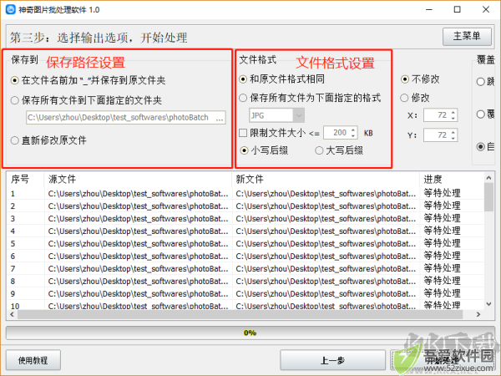
Task: Select 在文件名前加 "_" 并保存到原文件夹 option
Action: pos(89,80)
